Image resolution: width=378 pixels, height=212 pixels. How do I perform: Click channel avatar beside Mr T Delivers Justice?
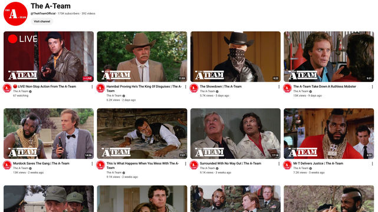(x=287, y=165)
